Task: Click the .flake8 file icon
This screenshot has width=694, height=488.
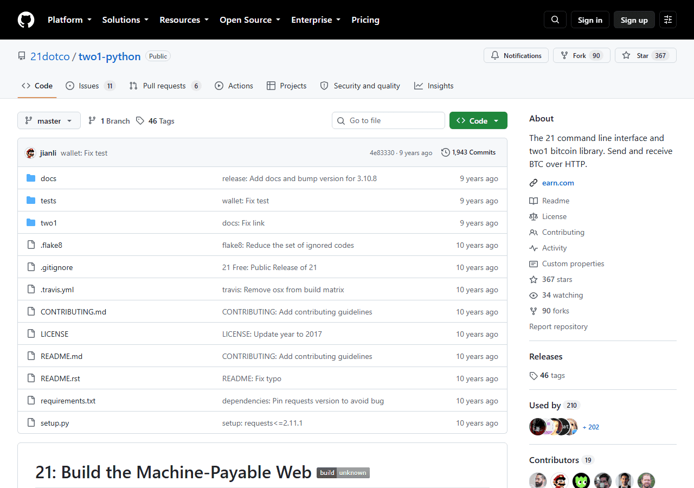Action: tap(31, 245)
